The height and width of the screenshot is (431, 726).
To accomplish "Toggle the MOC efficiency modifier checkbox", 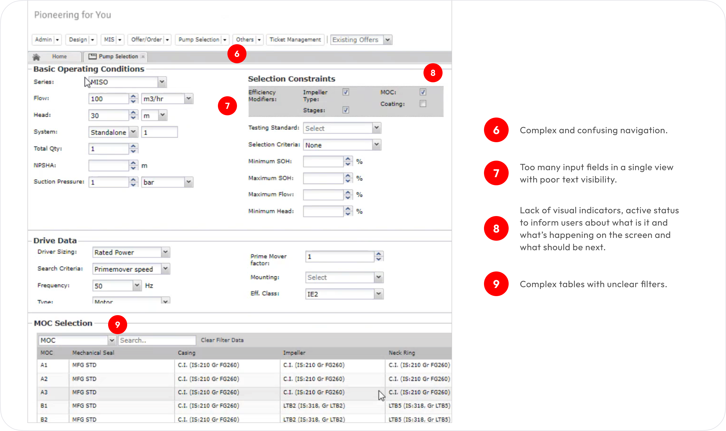I will [423, 92].
